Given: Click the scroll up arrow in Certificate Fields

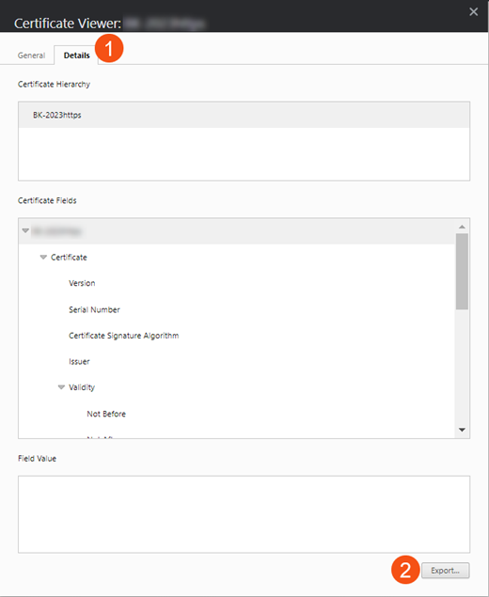Looking at the screenshot, I should pos(462,227).
